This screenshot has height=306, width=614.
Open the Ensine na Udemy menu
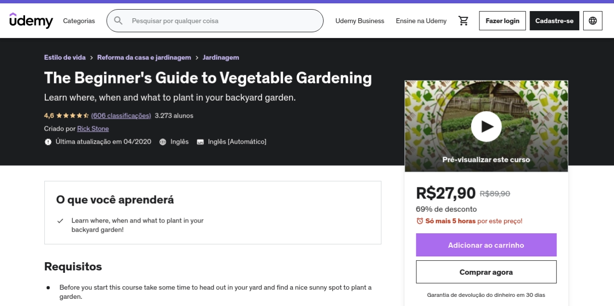point(421,21)
